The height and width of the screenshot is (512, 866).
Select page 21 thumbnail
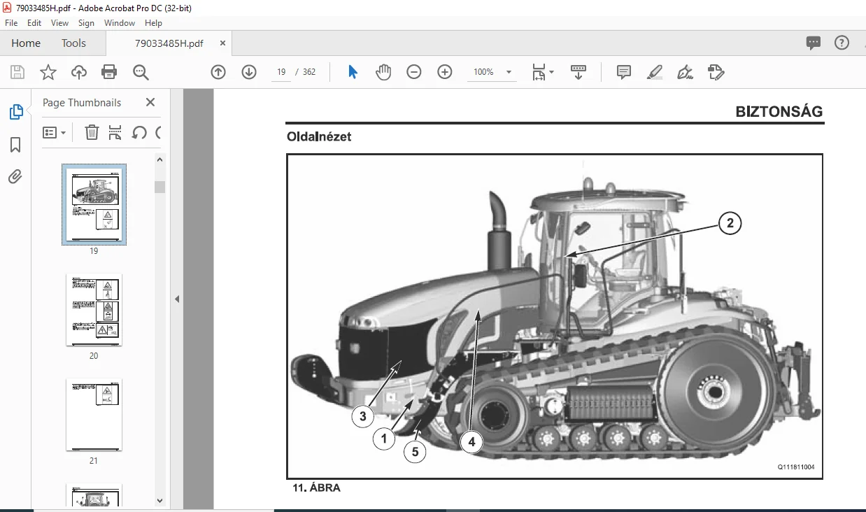[x=94, y=415]
